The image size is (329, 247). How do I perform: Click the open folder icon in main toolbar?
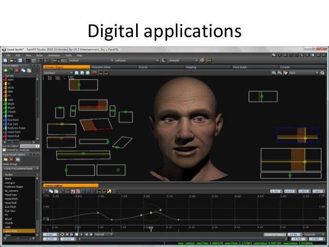(x=12, y=61)
